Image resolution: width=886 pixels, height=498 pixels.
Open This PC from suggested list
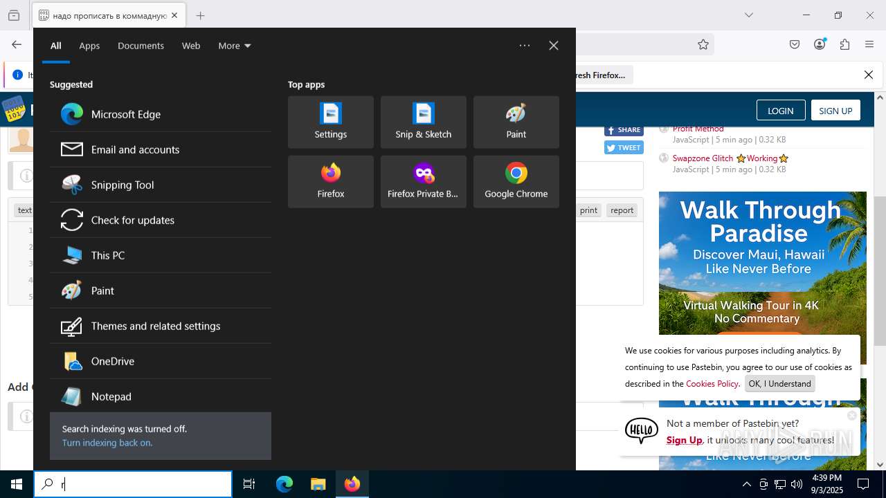(x=161, y=255)
